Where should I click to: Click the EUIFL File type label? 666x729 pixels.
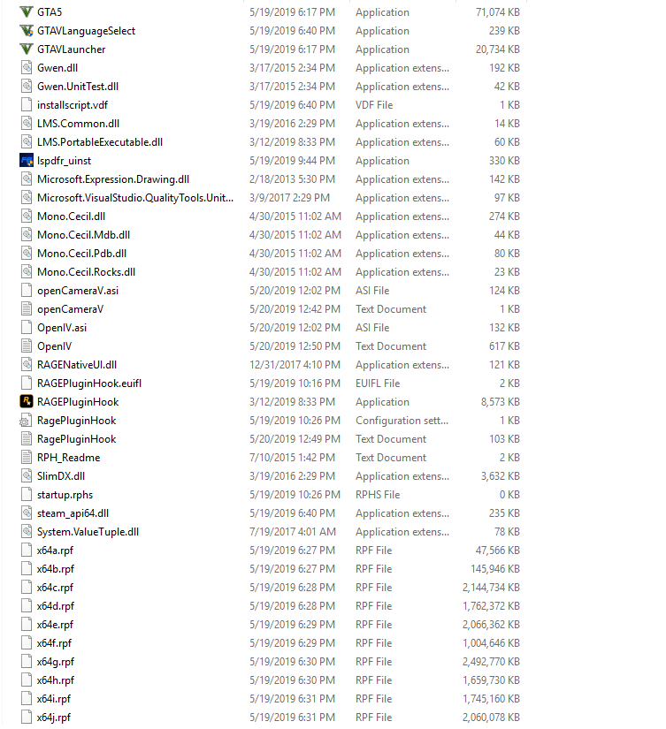[378, 383]
